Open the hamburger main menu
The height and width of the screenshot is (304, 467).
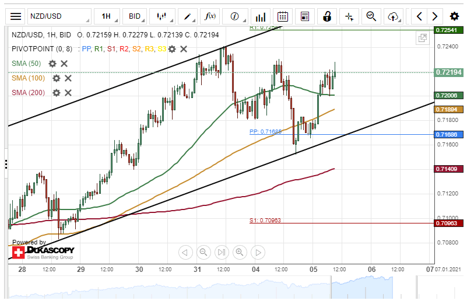[x=16, y=16]
